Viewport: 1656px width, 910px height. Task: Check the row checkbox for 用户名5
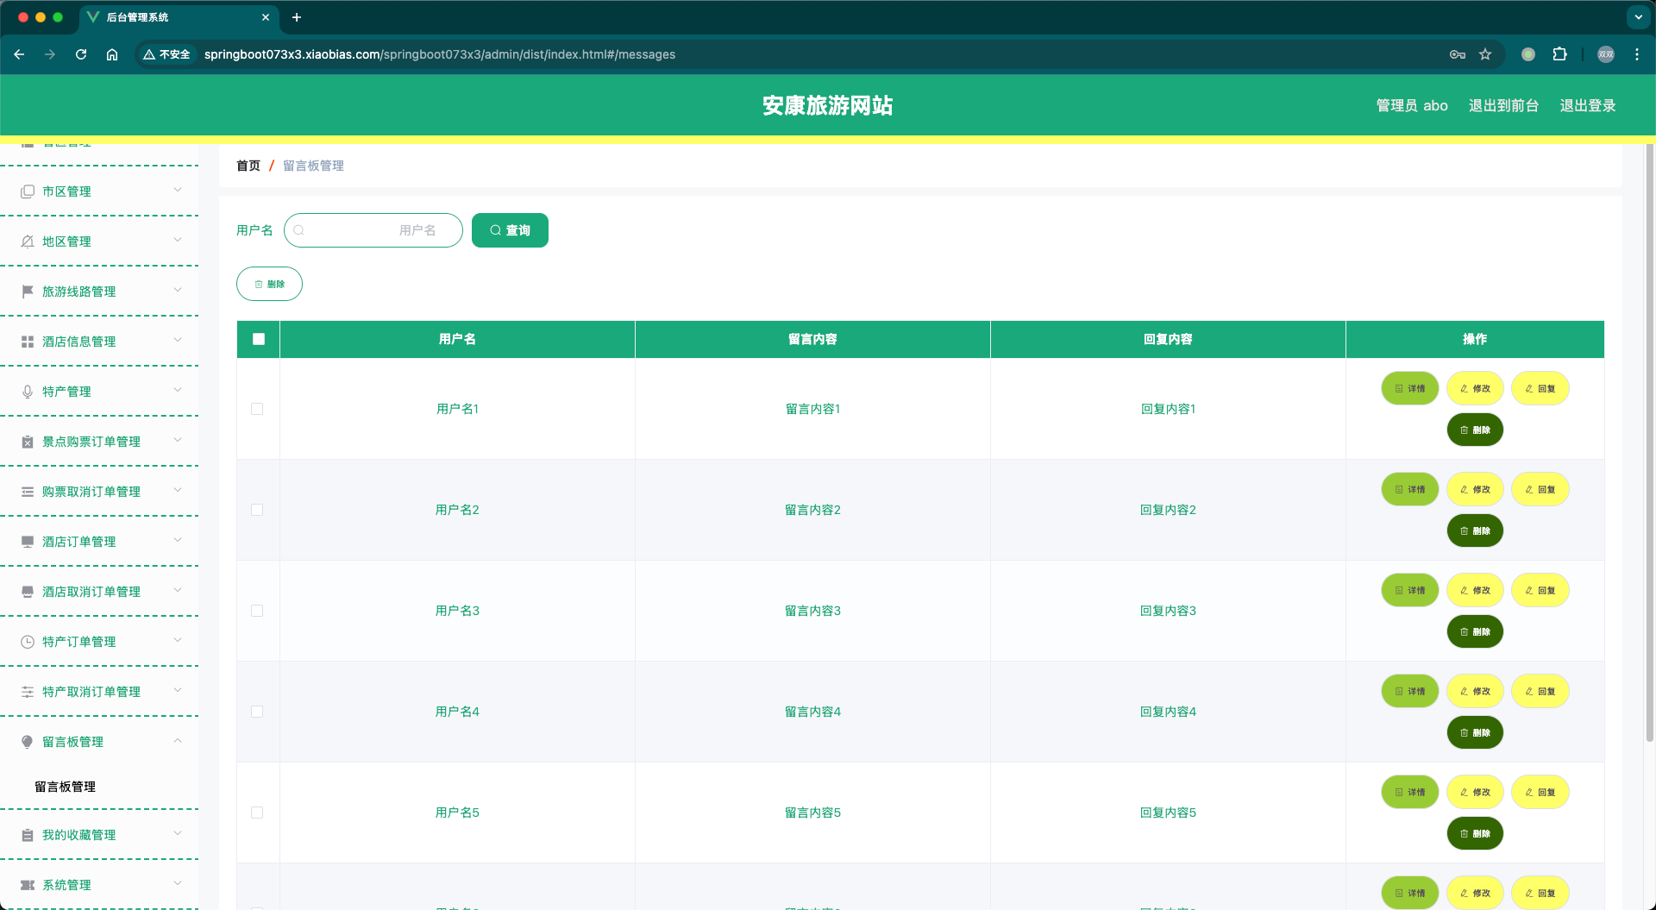point(257,813)
